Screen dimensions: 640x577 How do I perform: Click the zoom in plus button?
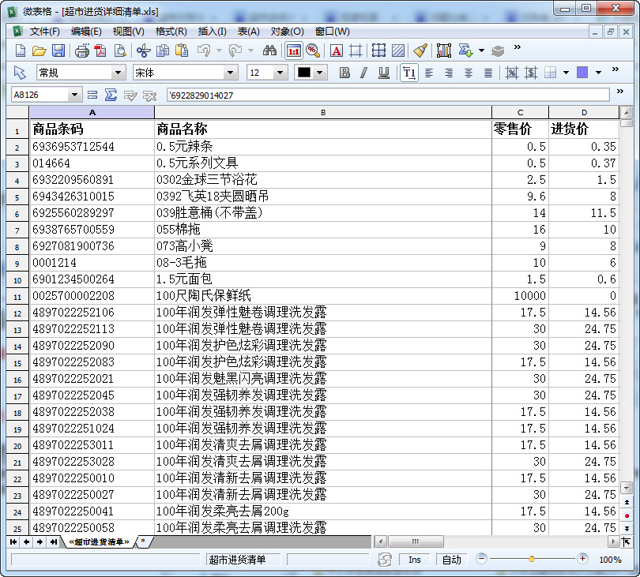[x=582, y=559]
